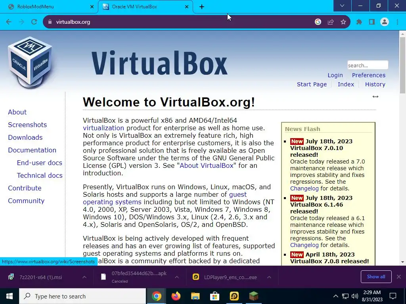The height and width of the screenshot is (304, 406).
Task: Click the Google icon in the address bar
Action: (318, 22)
